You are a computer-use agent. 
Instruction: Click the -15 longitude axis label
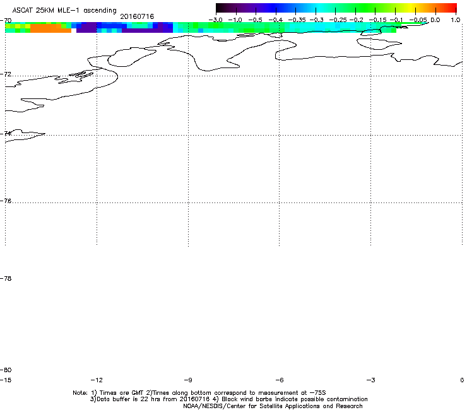point(6,380)
